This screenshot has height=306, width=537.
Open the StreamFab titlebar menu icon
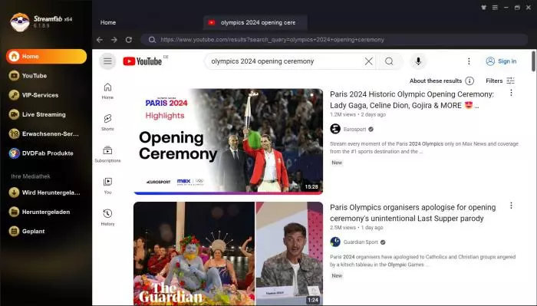495,7
